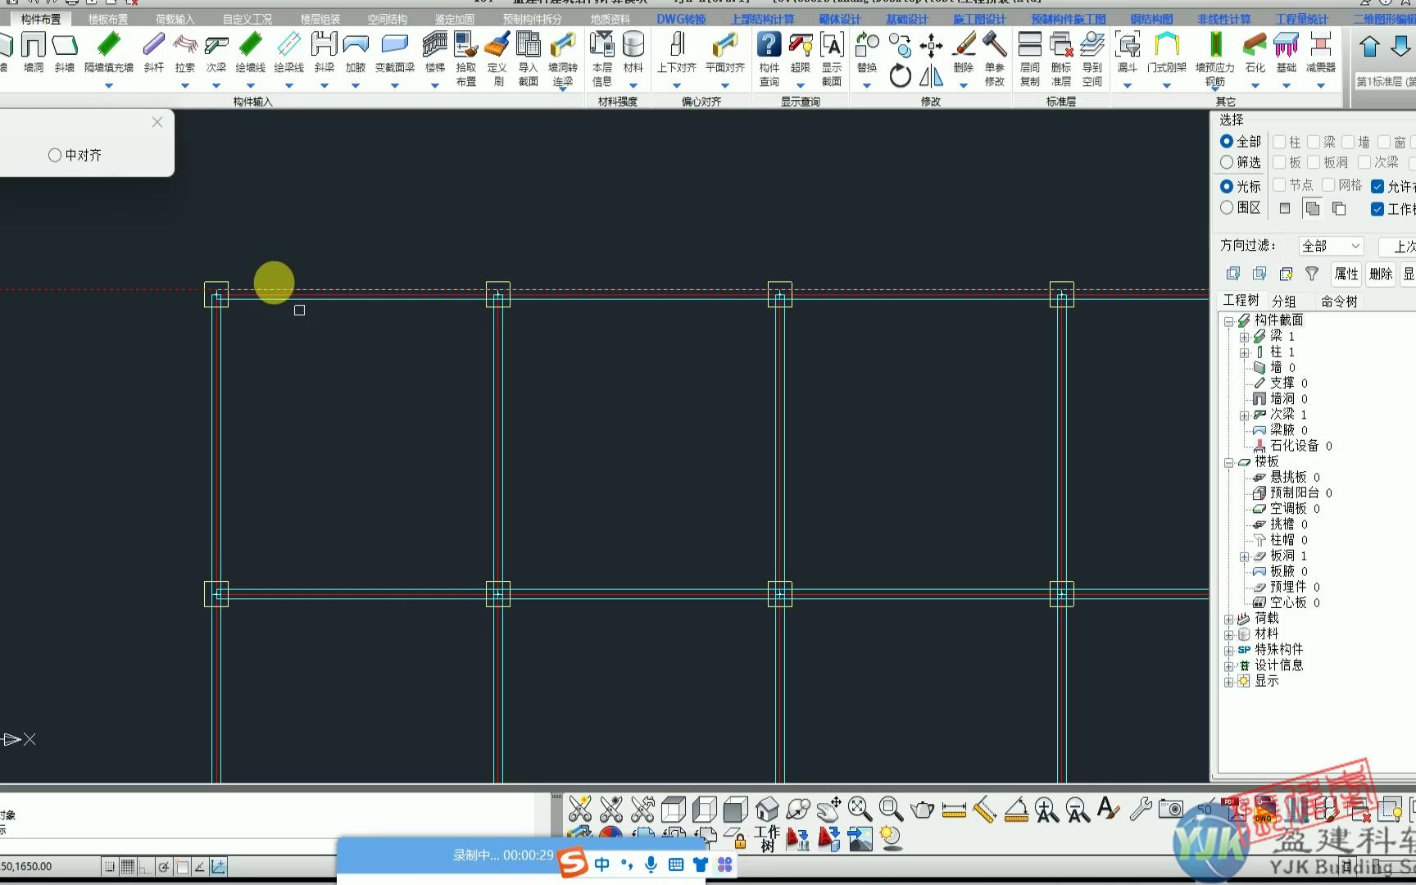
Task: Check the 梁 beam filter checkbox
Action: pos(1314,142)
